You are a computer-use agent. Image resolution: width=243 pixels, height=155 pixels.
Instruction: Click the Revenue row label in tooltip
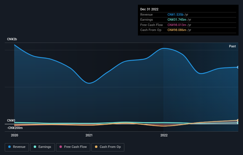(147, 14)
